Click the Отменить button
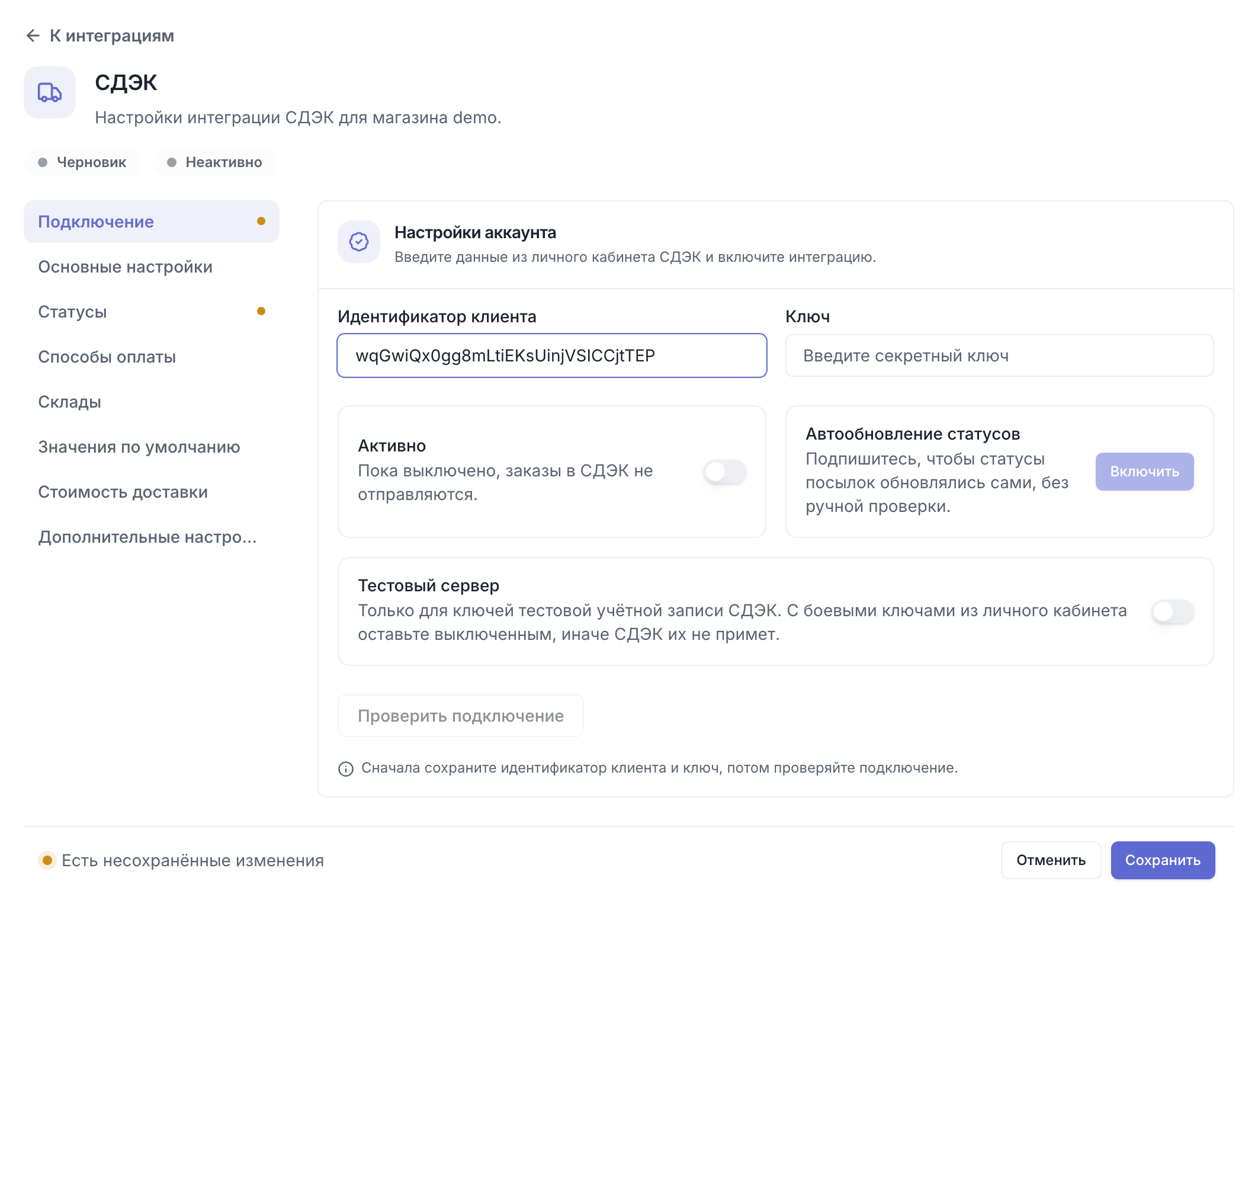 tap(1051, 860)
